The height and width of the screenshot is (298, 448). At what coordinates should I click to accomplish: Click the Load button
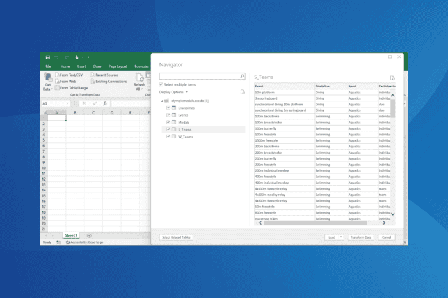(332, 237)
